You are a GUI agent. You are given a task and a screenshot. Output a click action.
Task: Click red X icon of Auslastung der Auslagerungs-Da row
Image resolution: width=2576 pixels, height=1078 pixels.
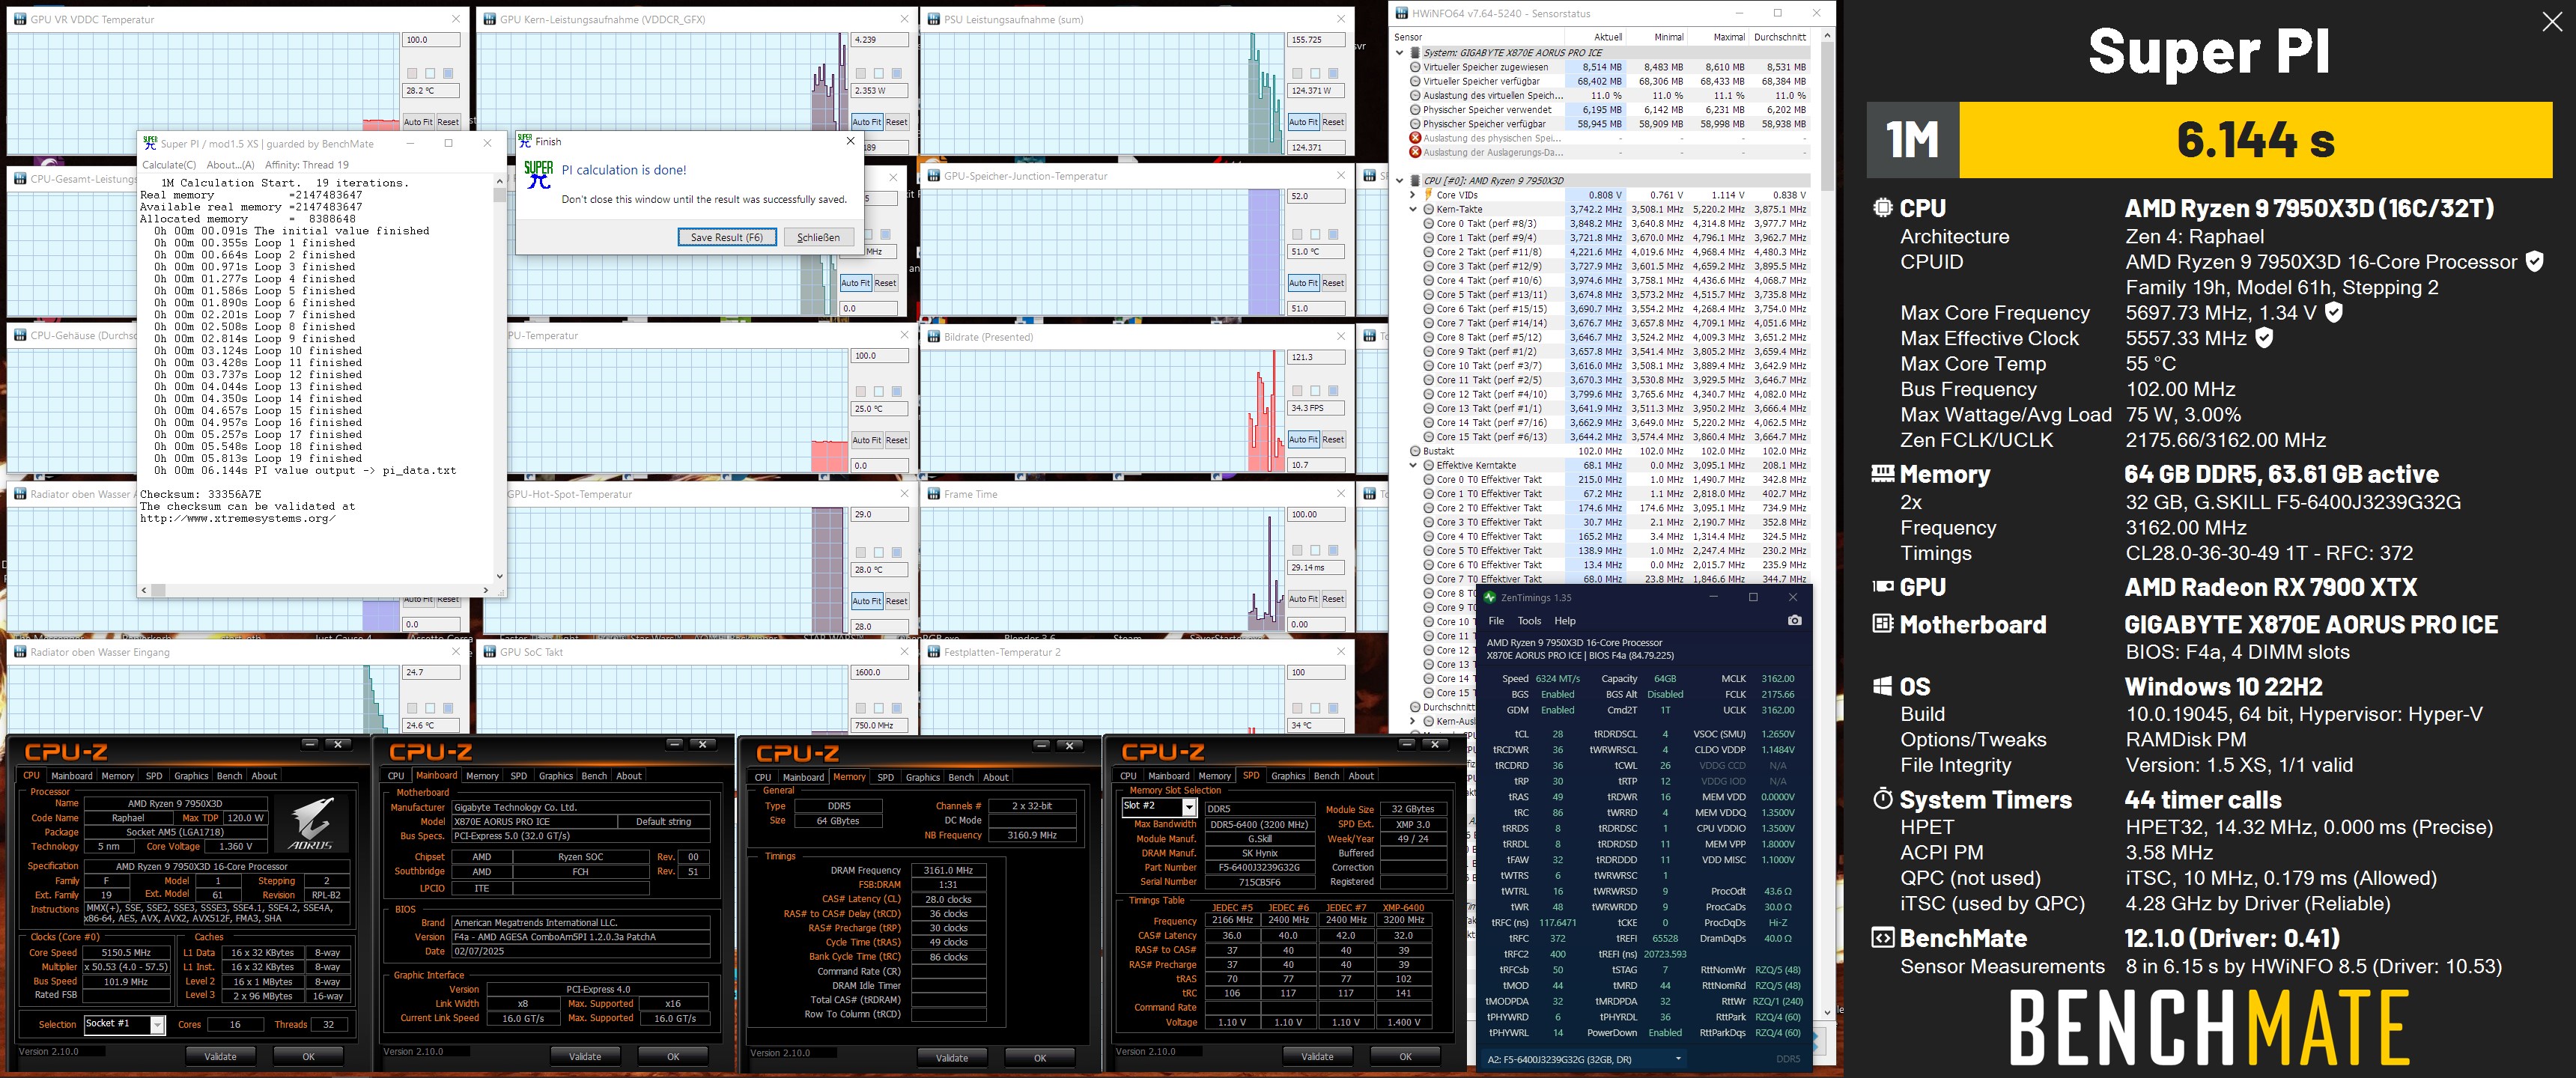pos(1415,152)
